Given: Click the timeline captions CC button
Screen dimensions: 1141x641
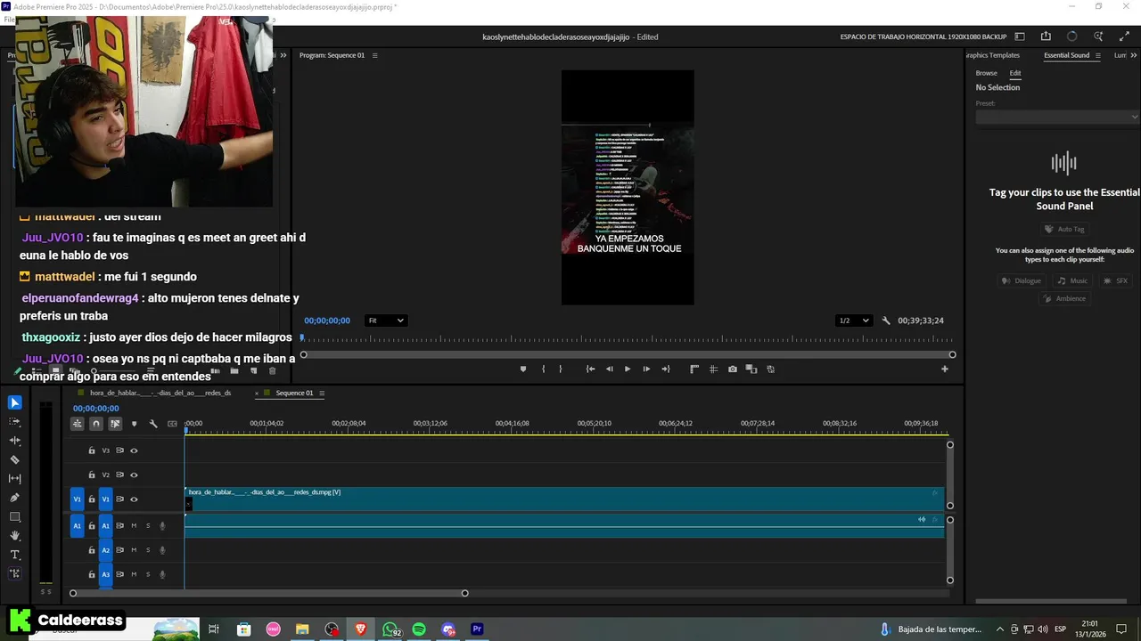Looking at the screenshot, I should pyautogui.click(x=172, y=424).
